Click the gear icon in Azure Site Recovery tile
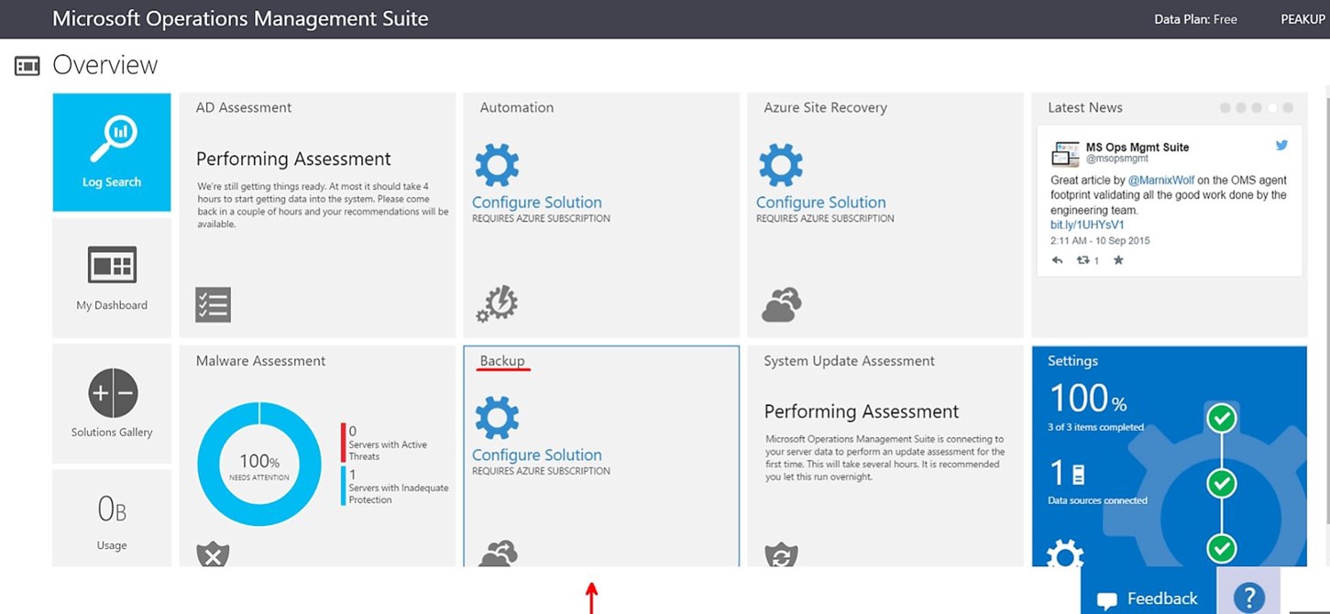The image size is (1330, 614). click(x=781, y=165)
